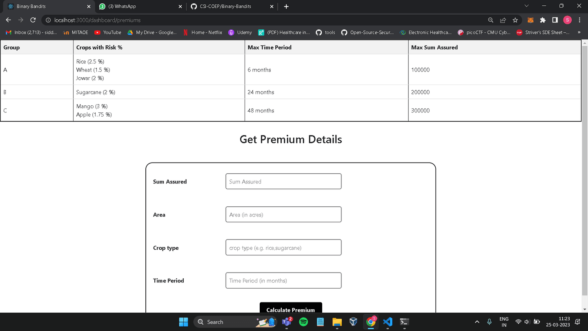Open the MetaMask fox extension

coord(530,20)
